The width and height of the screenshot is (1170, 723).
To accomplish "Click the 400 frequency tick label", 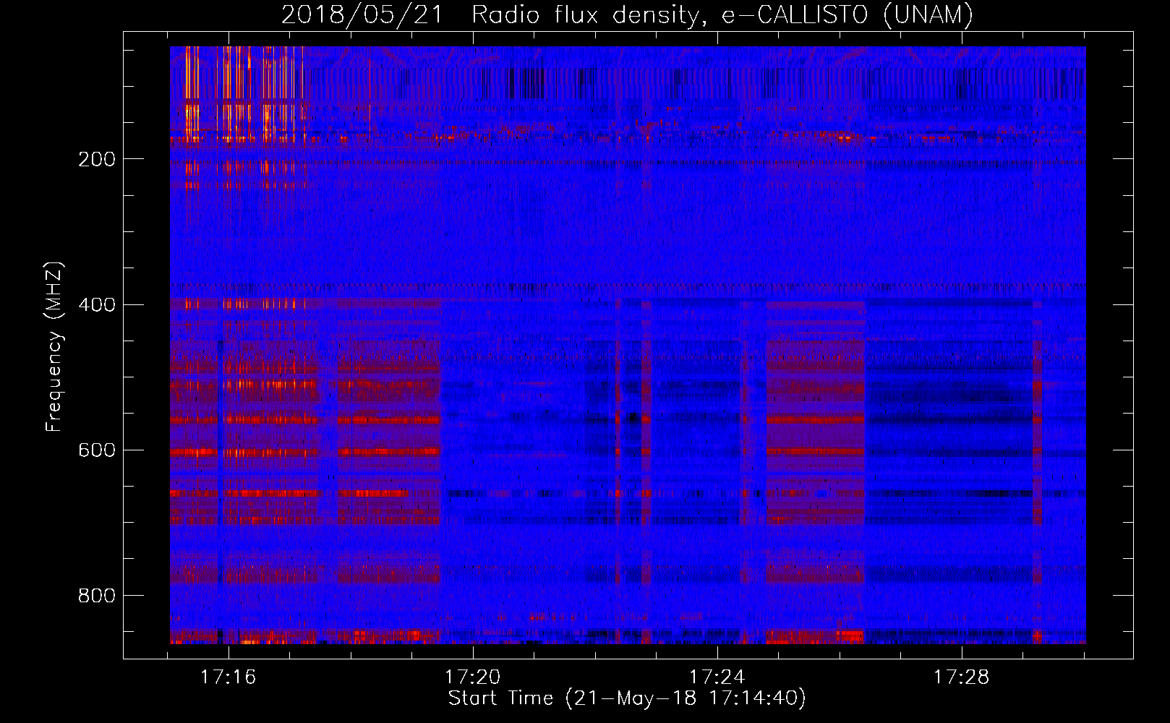I will coord(97,304).
